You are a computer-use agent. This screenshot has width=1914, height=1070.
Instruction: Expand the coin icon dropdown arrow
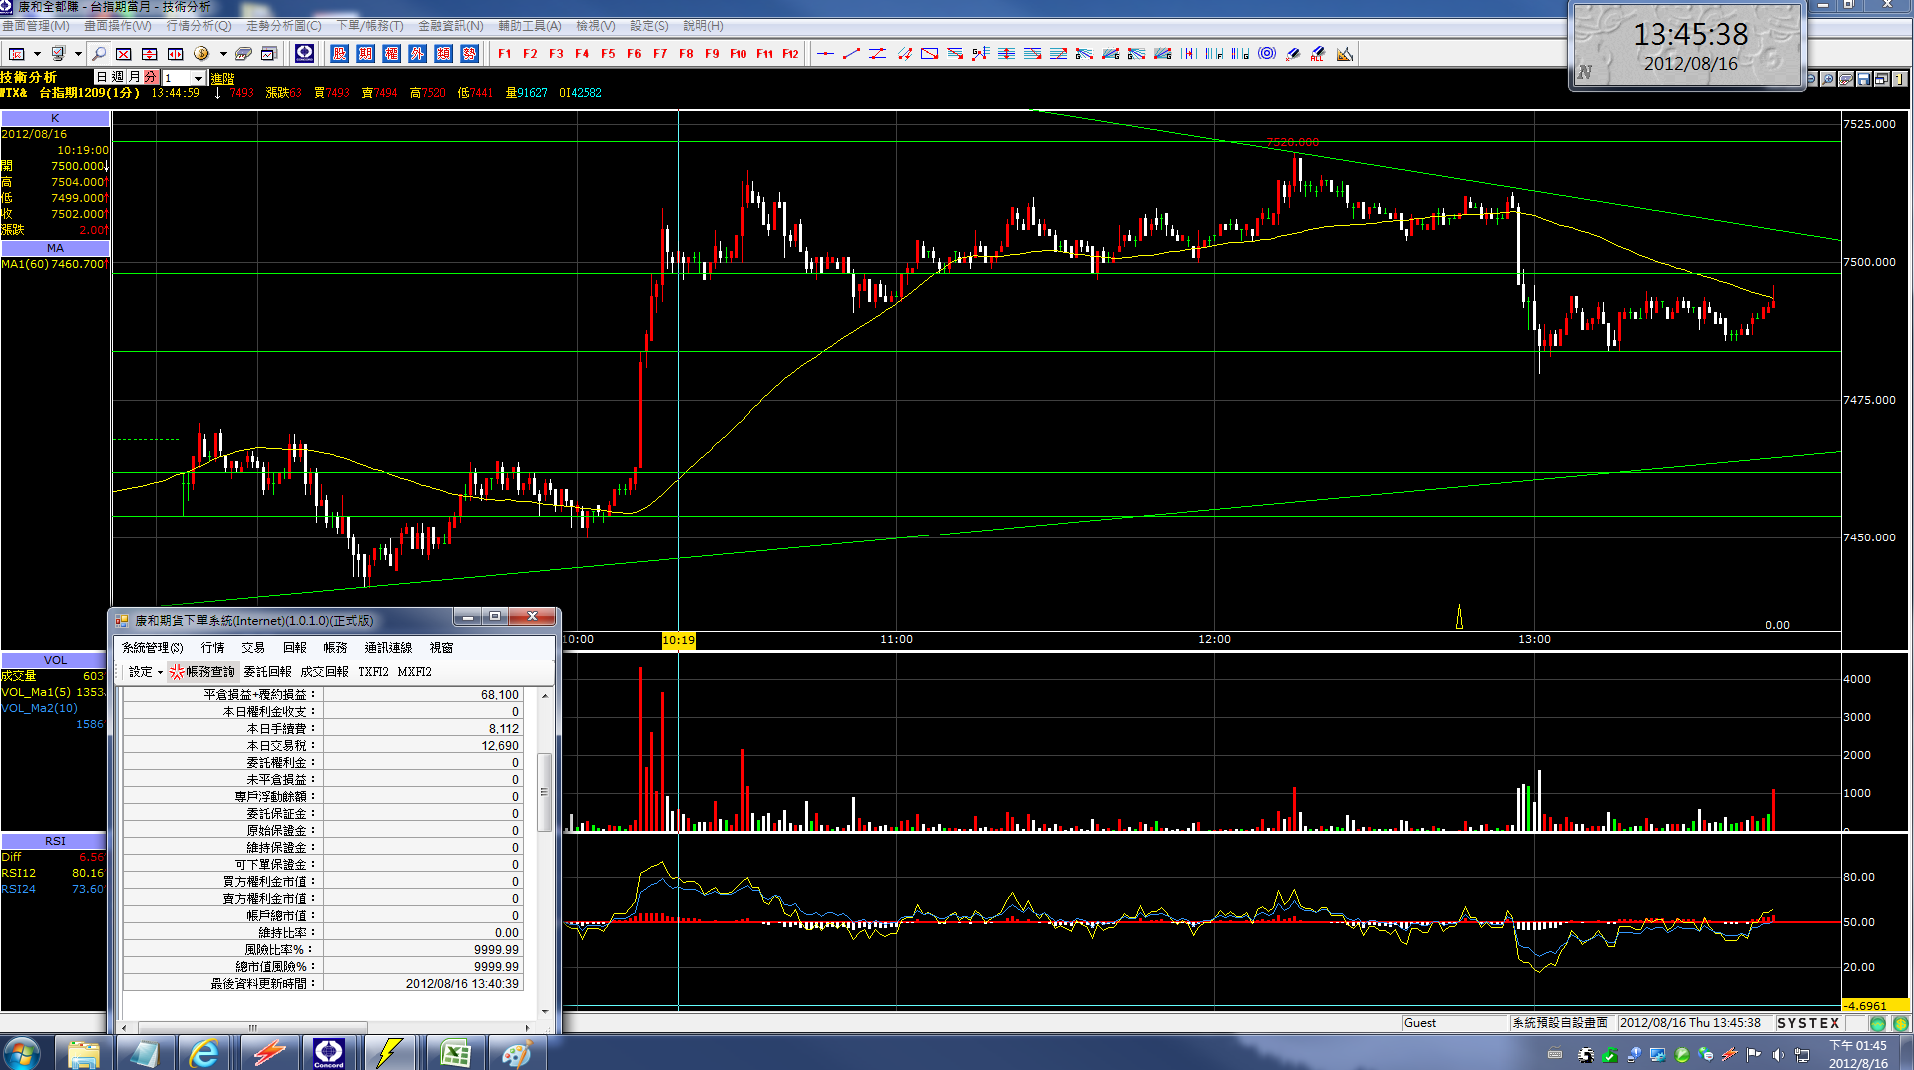[x=222, y=54]
